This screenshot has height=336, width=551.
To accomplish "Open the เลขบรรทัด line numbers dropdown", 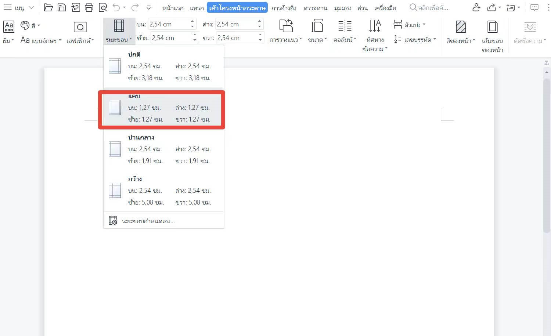I will pyautogui.click(x=415, y=39).
